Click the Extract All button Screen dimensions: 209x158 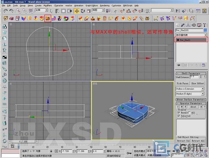point(198,141)
